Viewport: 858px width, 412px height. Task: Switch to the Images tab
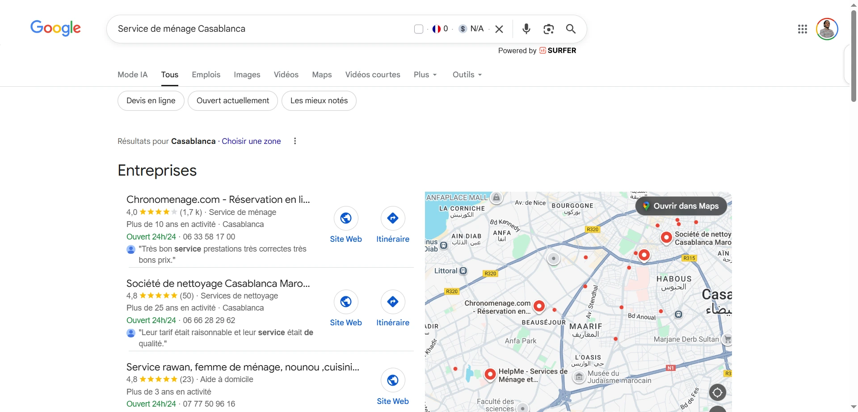tap(247, 75)
